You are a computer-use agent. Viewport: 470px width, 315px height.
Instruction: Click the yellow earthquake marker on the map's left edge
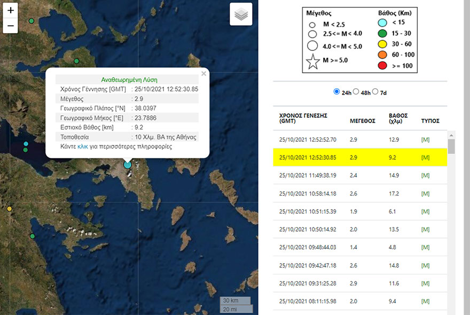click(9, 209)
